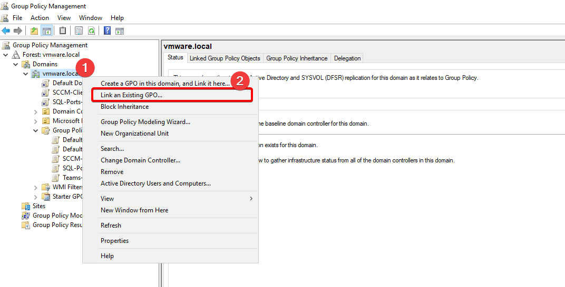565x287 pixels.
Task: Switch to the Linked Group Policy Objects tab
Action: click(x=225, y=58)
